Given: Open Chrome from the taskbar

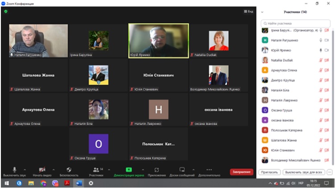Looking at the screenshot, I should point(43,183).
